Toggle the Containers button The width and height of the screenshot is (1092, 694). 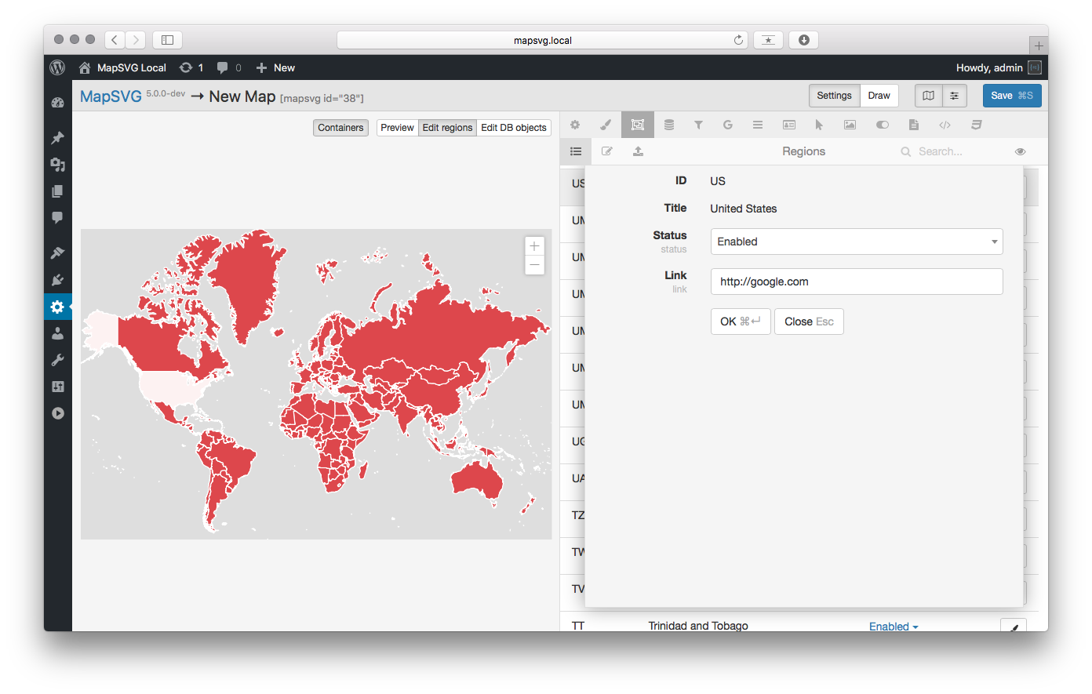click(340, 128)
